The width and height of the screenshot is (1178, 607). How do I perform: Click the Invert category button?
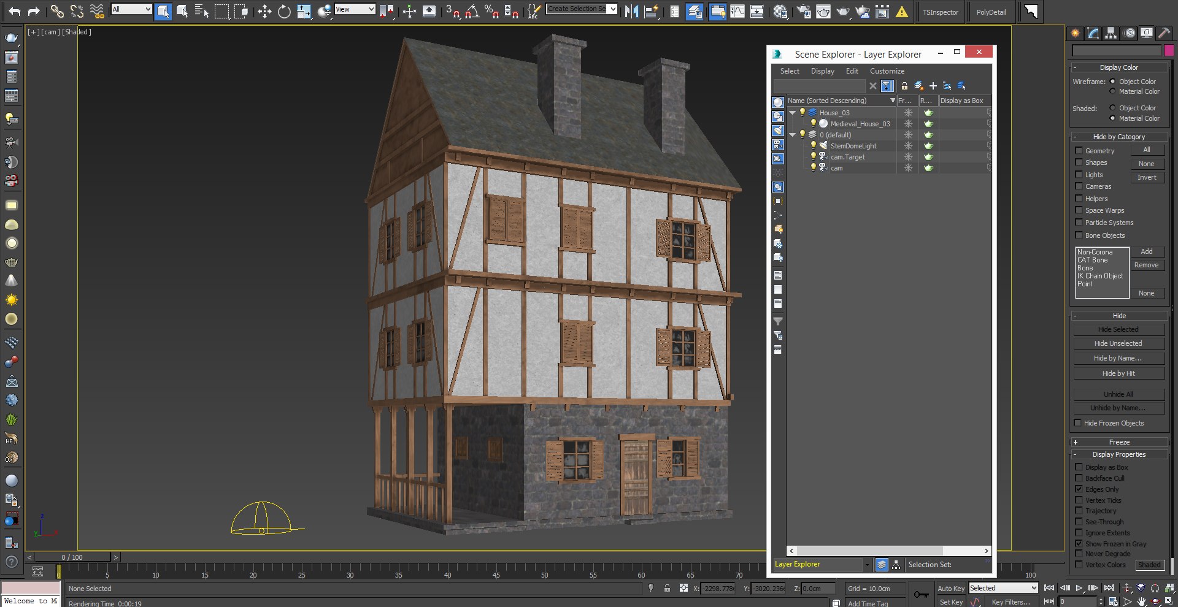click(x=1147, y=177)
